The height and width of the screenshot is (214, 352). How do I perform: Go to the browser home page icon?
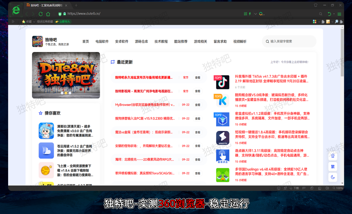click(x=48, y=14)
